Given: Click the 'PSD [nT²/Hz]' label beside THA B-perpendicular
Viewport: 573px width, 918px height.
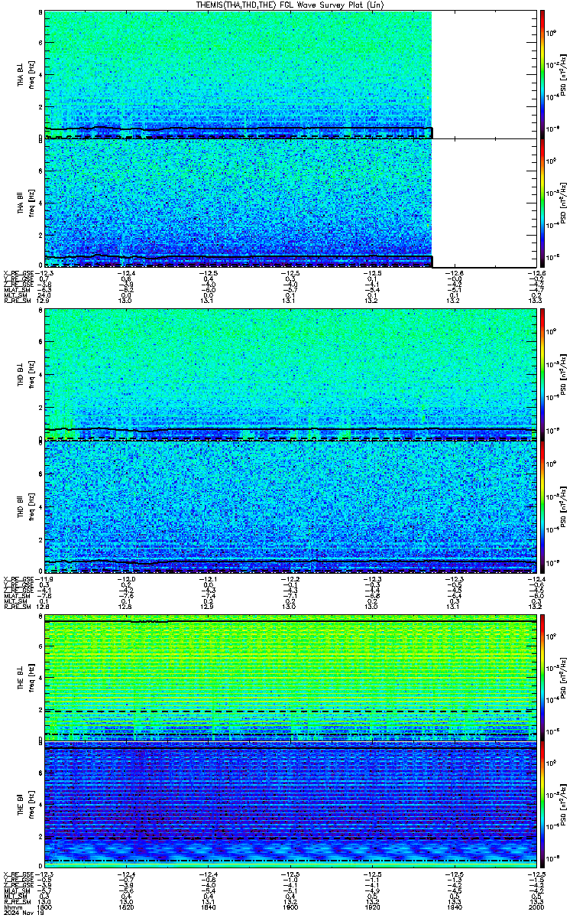Looking at the screenshot, I should tap(563, 74).
